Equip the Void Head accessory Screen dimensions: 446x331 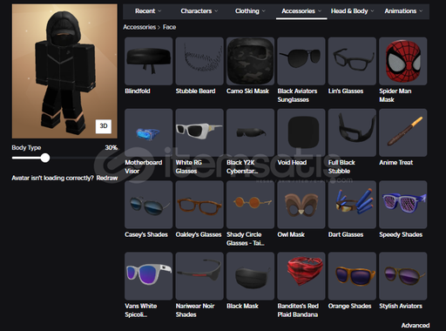pos(301,132)
